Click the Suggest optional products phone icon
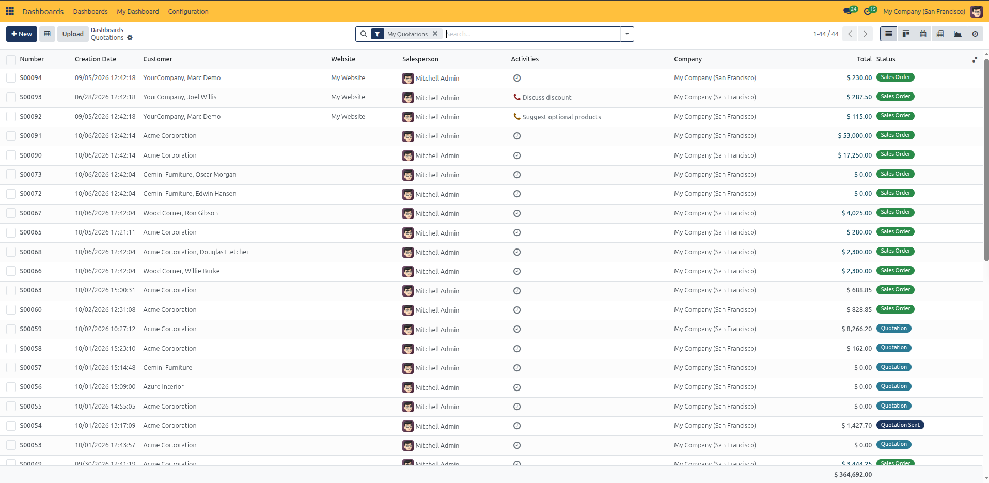989x483 pixels. point(516,116)
